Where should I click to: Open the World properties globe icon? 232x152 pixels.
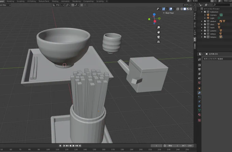[x=200, y=83]
